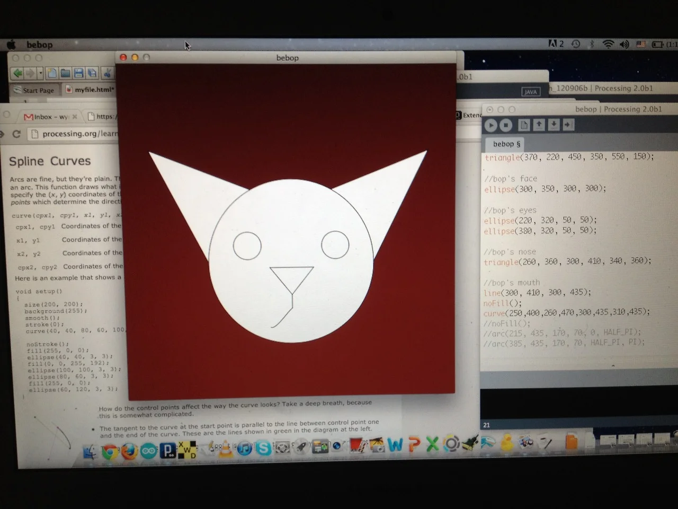Open the Wi-Fi status menu
This screenshot has height=509, width=678.
click(608, 44)
